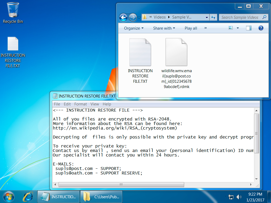This screenshot has height=203, width=271.
Task: Click the "Our specialist will contact you" line
Action: (116, 155)
